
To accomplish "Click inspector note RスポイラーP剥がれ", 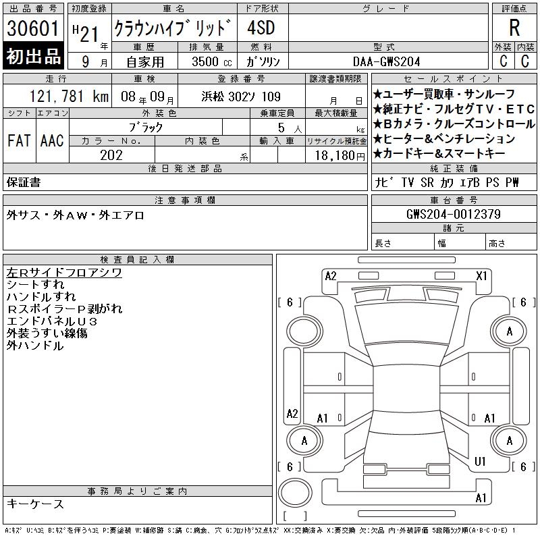I will 64,309.
